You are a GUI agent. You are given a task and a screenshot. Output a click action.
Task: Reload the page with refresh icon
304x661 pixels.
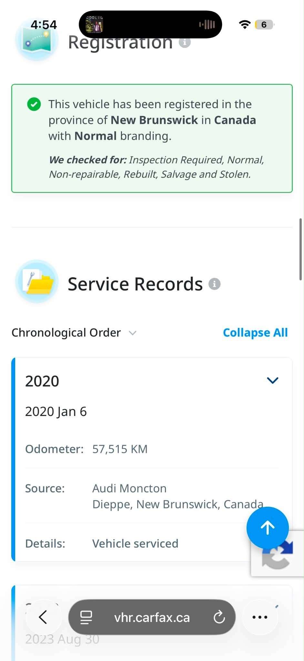pos(219,617)
